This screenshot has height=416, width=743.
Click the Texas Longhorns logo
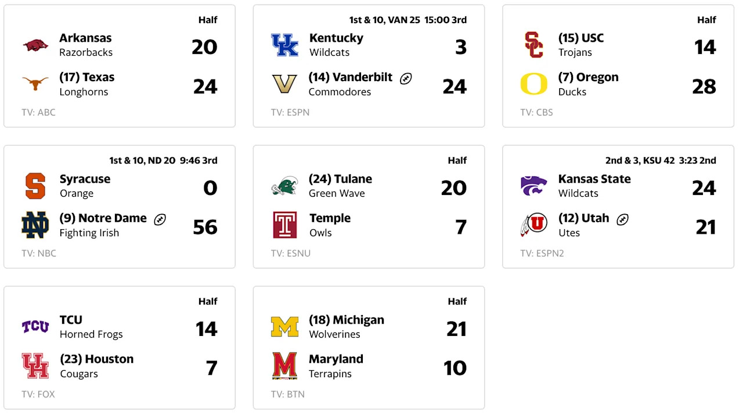pyautogui.click(x=36, y=84)
